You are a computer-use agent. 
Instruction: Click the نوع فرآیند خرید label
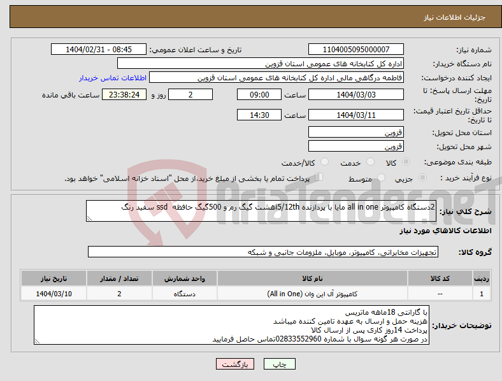point(466,178)
